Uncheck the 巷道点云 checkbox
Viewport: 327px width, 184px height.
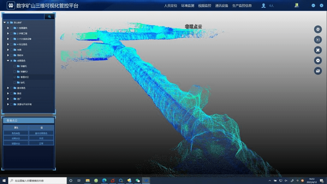15,77
